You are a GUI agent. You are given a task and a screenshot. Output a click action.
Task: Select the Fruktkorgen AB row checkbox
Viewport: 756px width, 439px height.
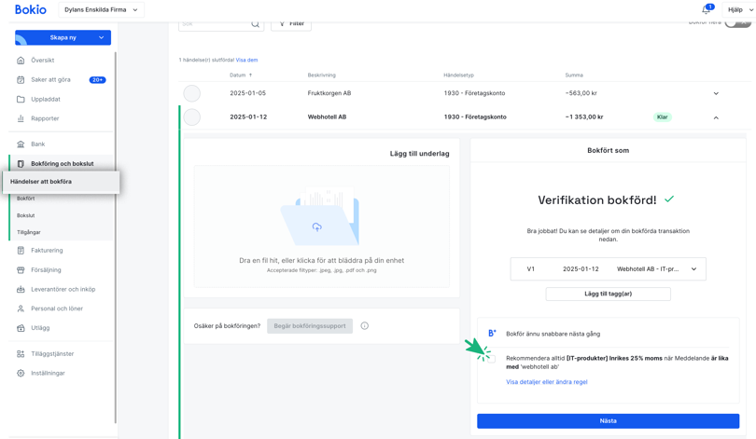[x=192, y=93]
